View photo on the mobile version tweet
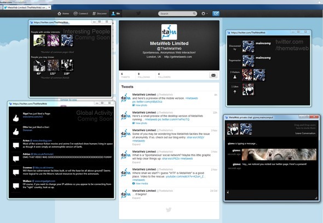 coord(140,105)
